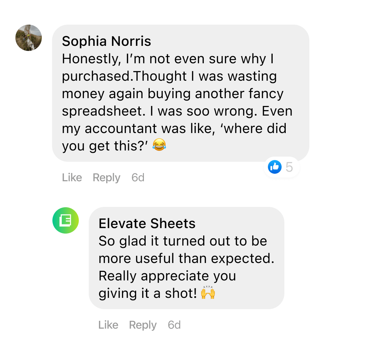
Task: Click the blue thumbs-up reaction icon
Action: point(275,167)
